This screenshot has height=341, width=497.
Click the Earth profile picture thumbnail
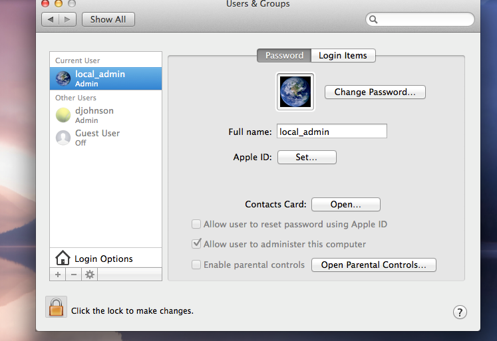pos(295,92)
